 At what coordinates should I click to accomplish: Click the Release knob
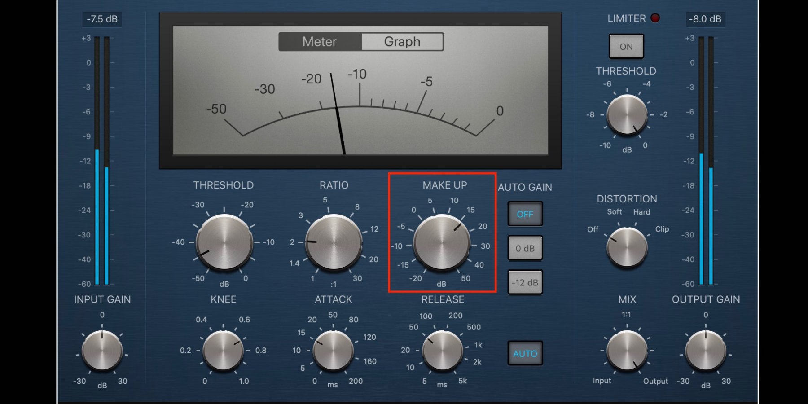[x=443, y=351]
